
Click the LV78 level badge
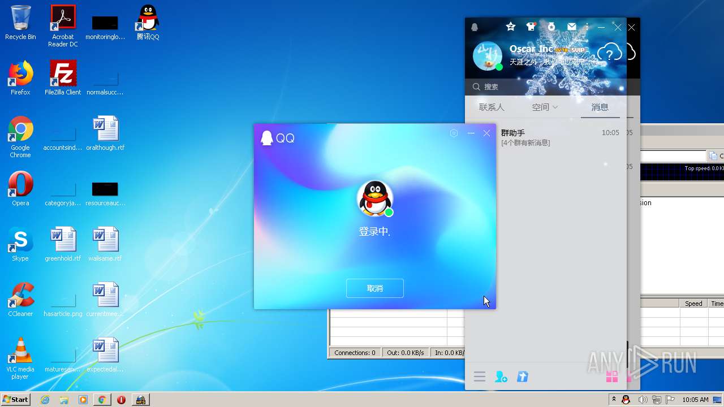pos(561,50)
